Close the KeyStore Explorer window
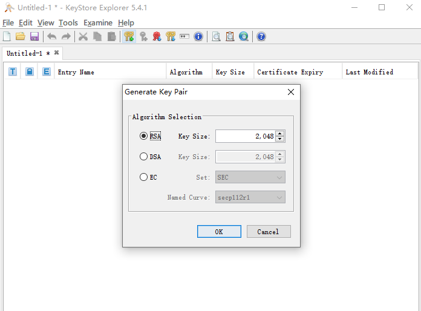Image resolution: width=421 pixels, height=311 pixels. pos(409,7)
